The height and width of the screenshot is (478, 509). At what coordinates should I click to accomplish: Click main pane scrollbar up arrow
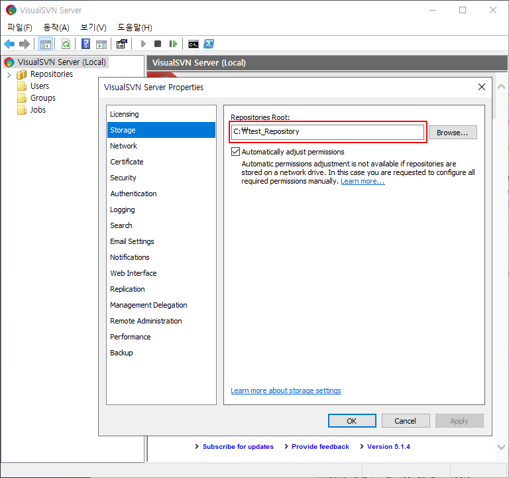(x=501, y=86)
